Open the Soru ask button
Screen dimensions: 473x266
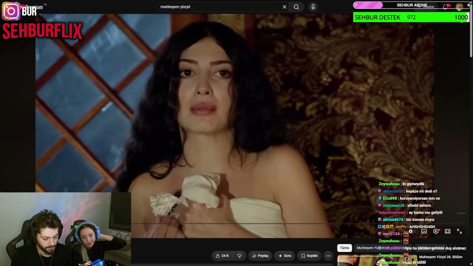pos(285,256)
